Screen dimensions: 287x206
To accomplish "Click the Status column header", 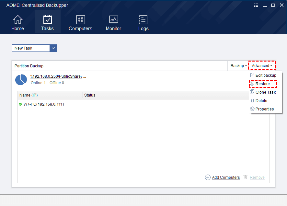I will 166,95.
